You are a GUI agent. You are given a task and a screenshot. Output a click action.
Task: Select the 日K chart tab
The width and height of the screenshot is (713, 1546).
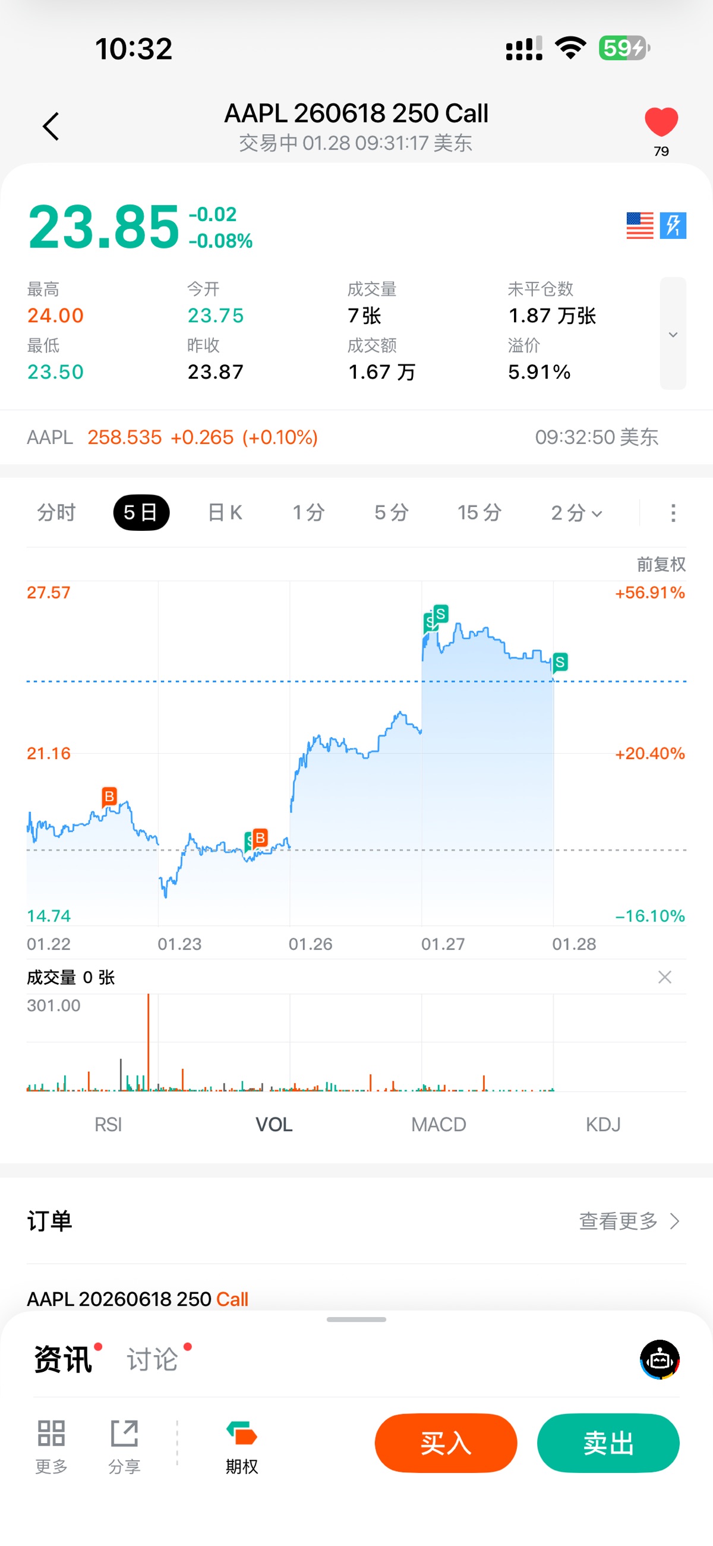[225, 513]
